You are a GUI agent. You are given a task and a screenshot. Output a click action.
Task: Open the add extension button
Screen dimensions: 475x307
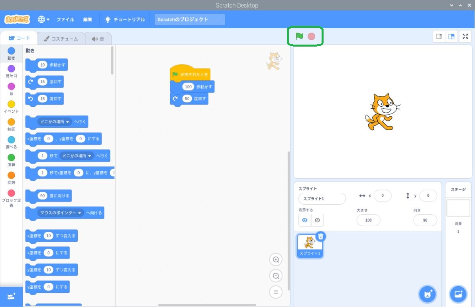click(11, 296)
